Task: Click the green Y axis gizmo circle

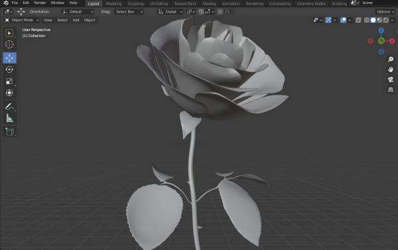Action: (381, 41)
